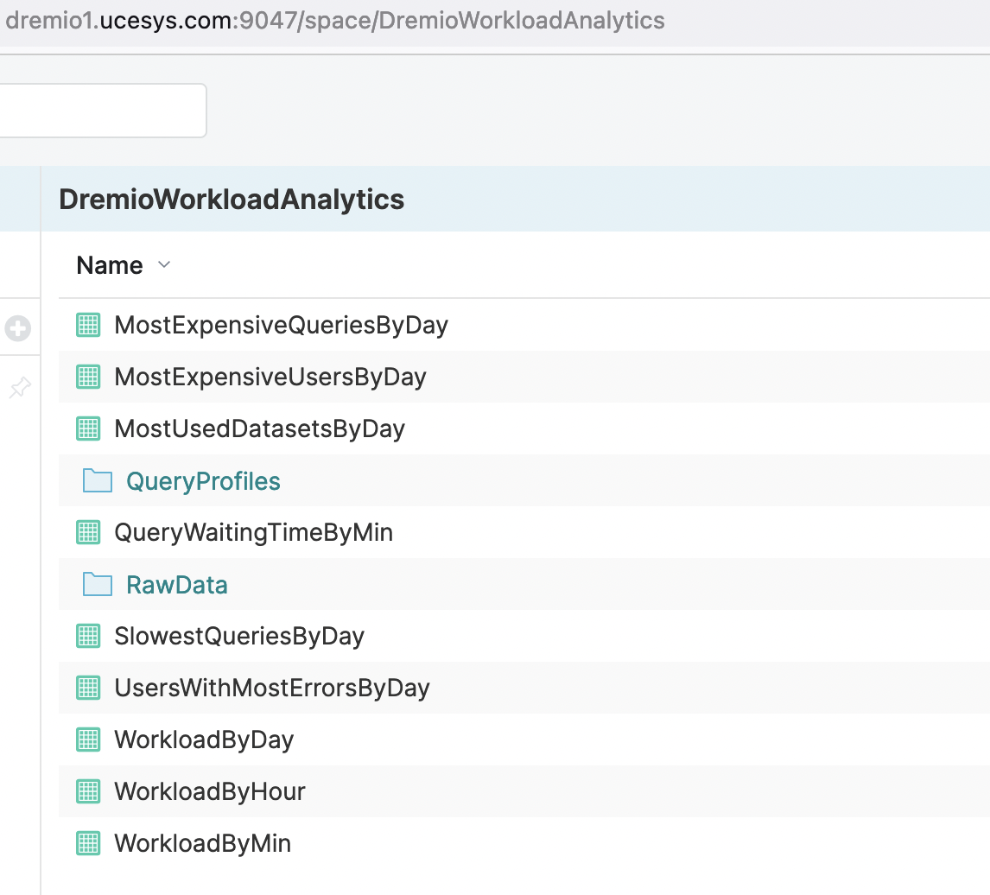
Task: Click the RawData folder icon
Action: click(97, 584)
